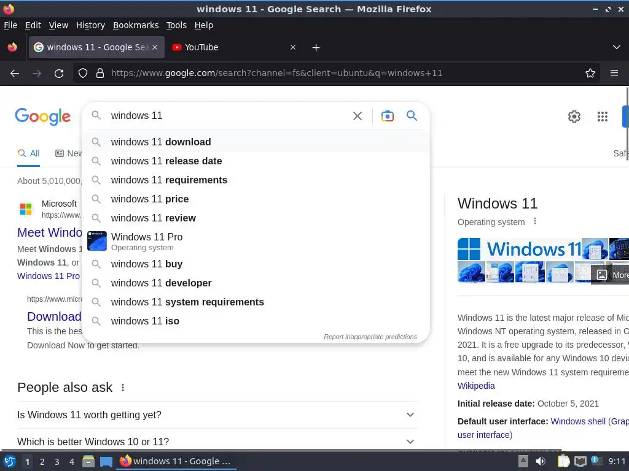The image size is (629, 471).
Task: Bookmark this page with the star
Action: point(590,74)
